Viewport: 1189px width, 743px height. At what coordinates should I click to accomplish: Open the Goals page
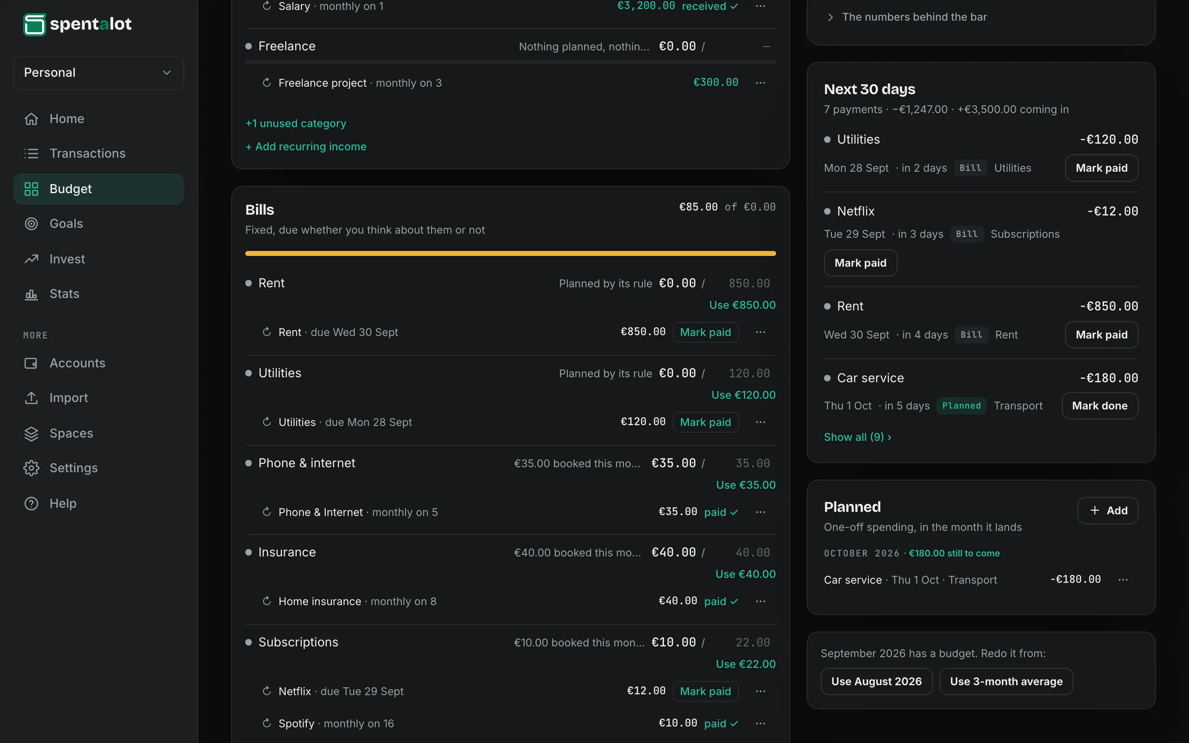pos(98,224)
